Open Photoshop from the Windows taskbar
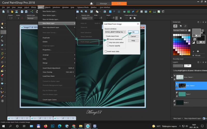The image size is (207, 129). (x=53, y=126)
